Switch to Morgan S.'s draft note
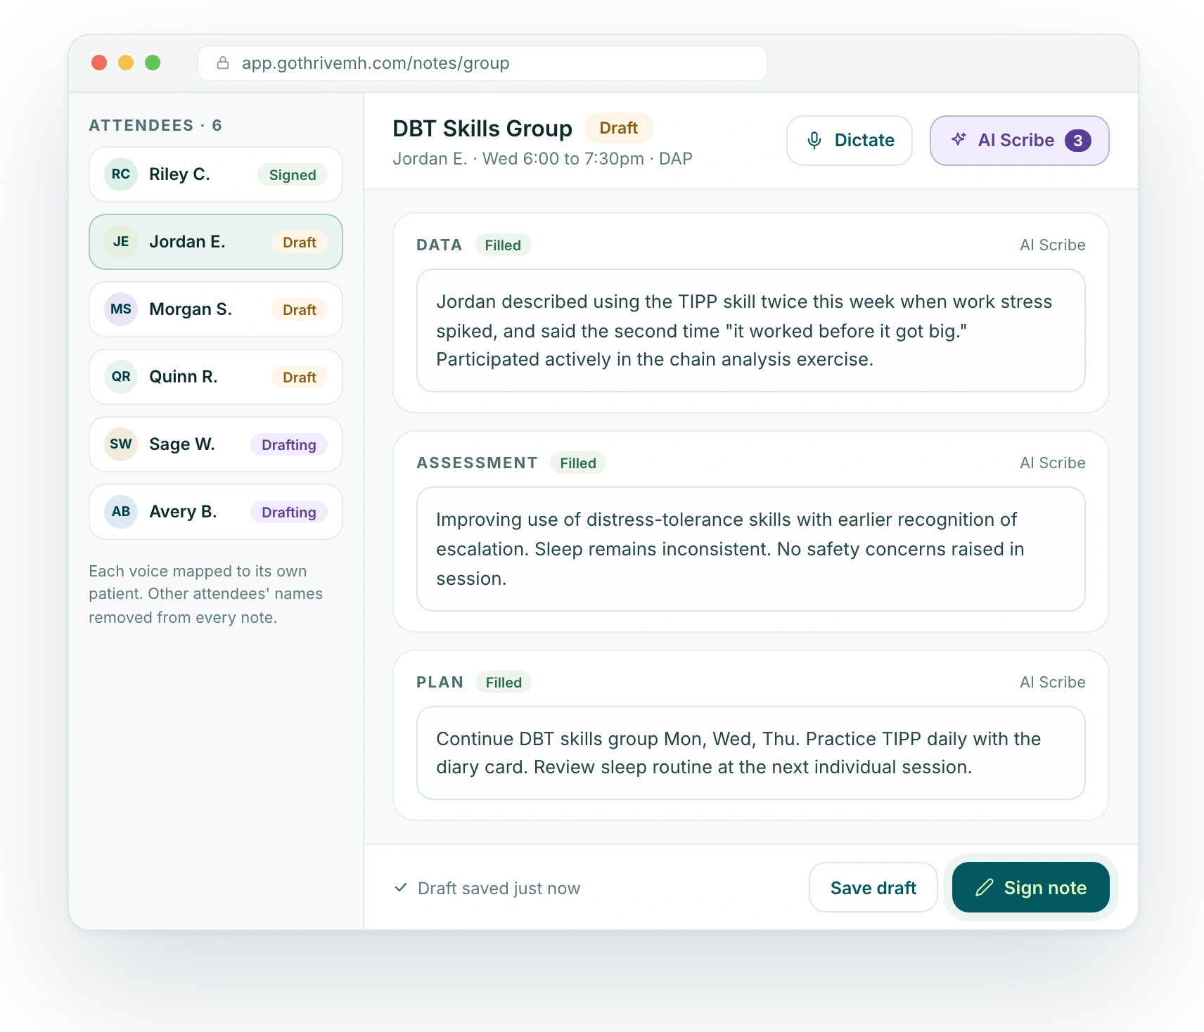Image resolution: width=1204 pixels, height=1032 pixels. [216, 309]
